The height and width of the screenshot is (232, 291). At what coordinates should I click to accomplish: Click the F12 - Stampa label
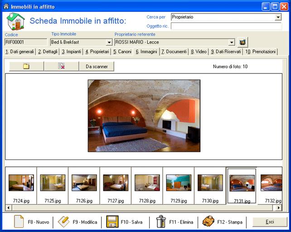click(x=230, y=222)
